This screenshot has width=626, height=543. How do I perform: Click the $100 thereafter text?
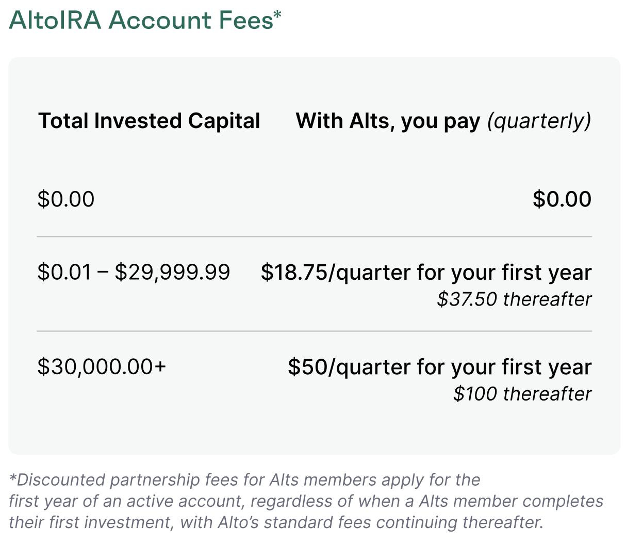point(522,394)
